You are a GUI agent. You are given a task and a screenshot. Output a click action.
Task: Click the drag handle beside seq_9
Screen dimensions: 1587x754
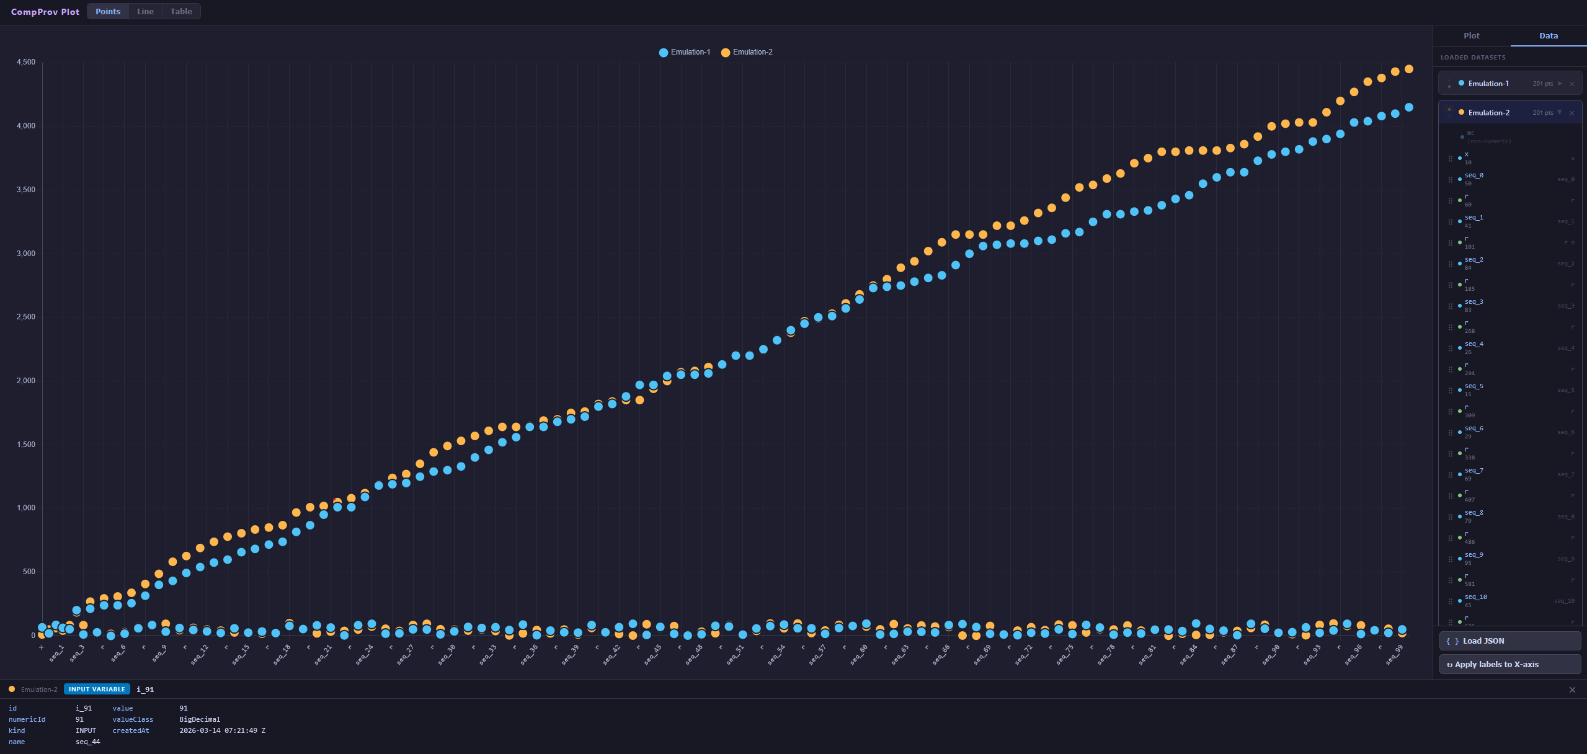1450,559
